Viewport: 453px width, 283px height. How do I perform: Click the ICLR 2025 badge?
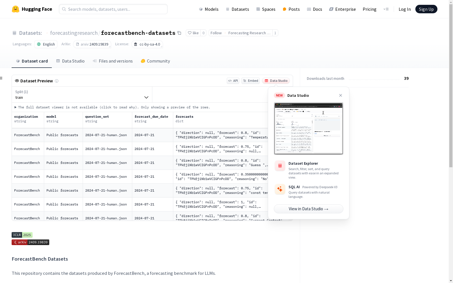tap(22, 235)
